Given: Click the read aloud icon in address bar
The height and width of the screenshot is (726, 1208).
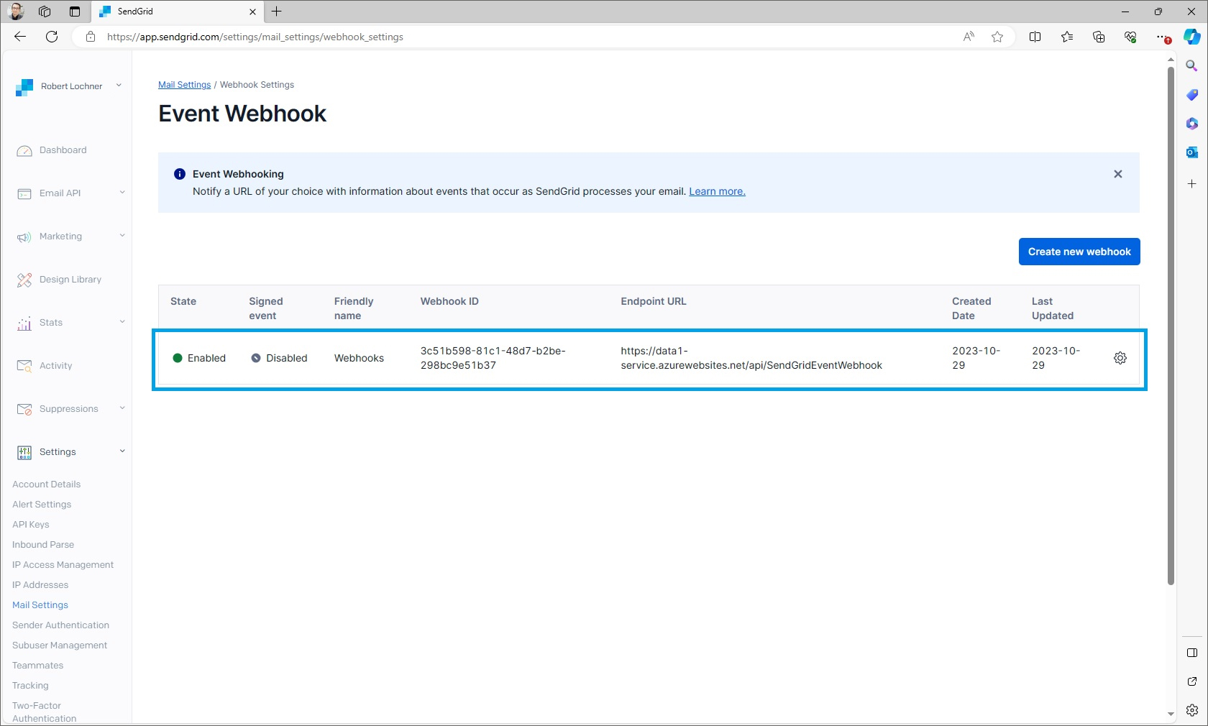Looking at the screenshot, I should [x=969, y=37].
